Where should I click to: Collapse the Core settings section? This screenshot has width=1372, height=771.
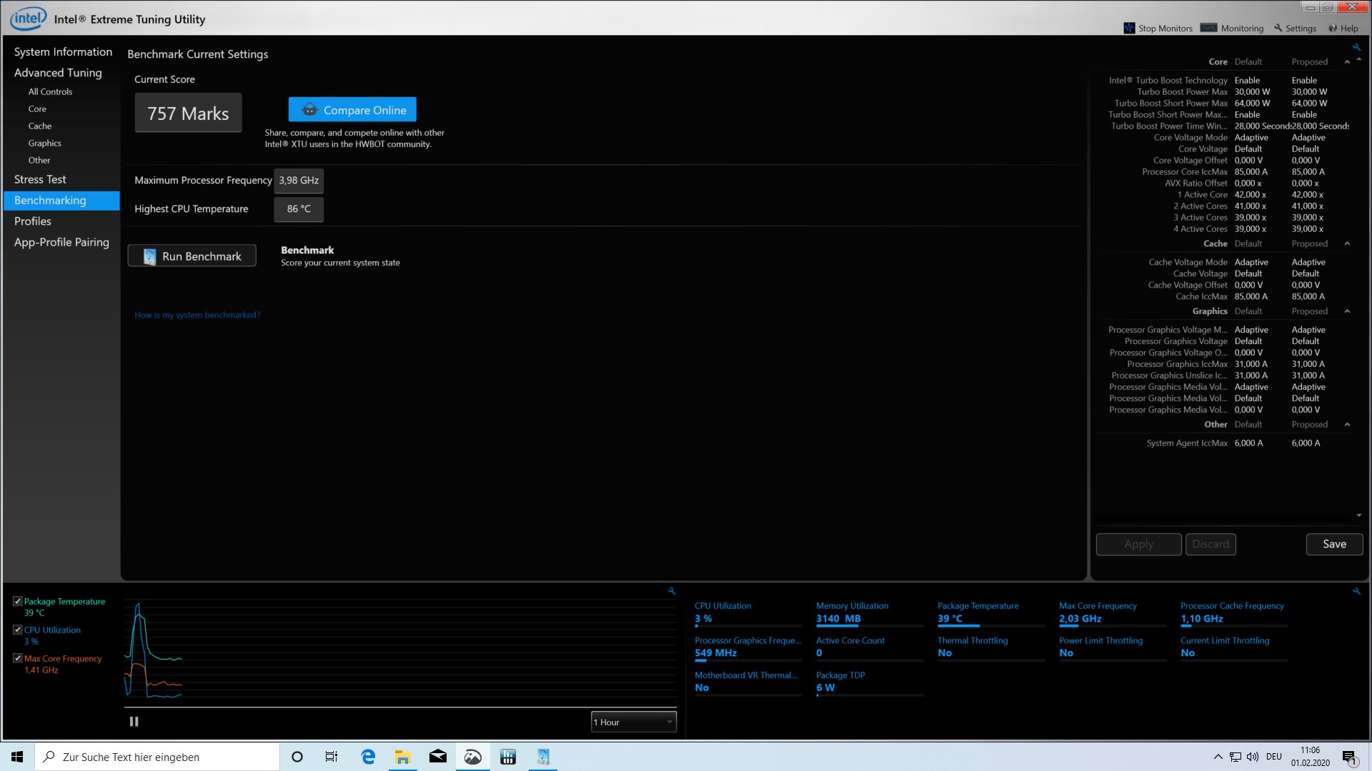coord(1347,62)
